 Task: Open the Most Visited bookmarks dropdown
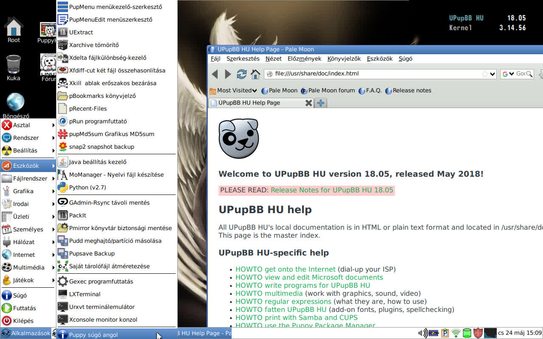point(233,90)
